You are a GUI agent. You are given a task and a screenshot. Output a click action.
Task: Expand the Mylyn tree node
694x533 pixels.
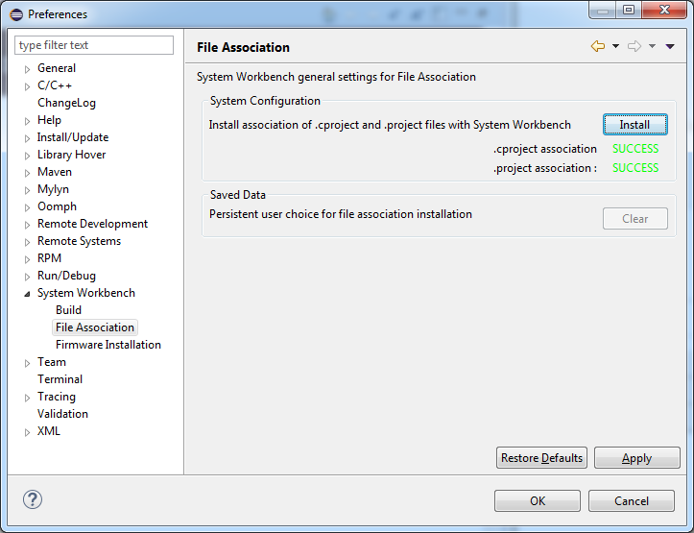(27, 190)
